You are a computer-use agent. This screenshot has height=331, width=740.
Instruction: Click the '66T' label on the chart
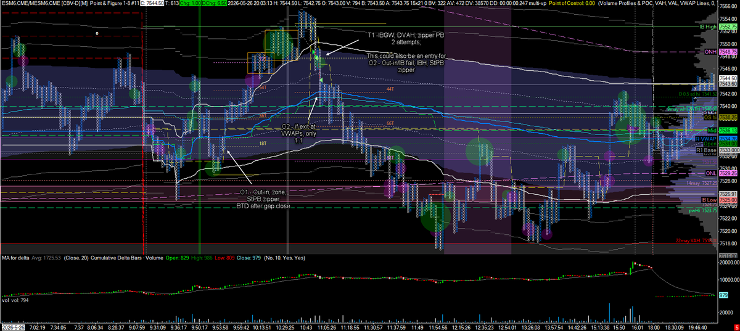390,124
